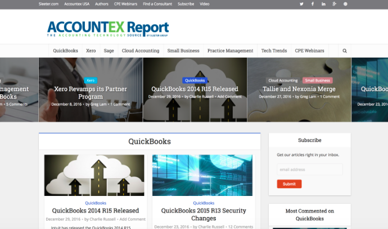Open Charlie Russell link under R13 Security article

pyautogui.click(x=211, y=227)
